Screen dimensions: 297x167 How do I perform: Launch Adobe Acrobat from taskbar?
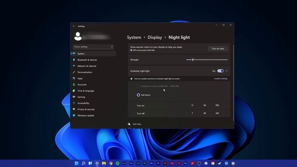click(193, 163)
